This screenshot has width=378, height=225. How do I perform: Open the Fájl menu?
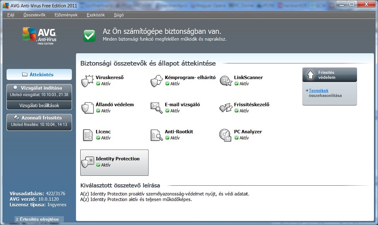(11, 15)
